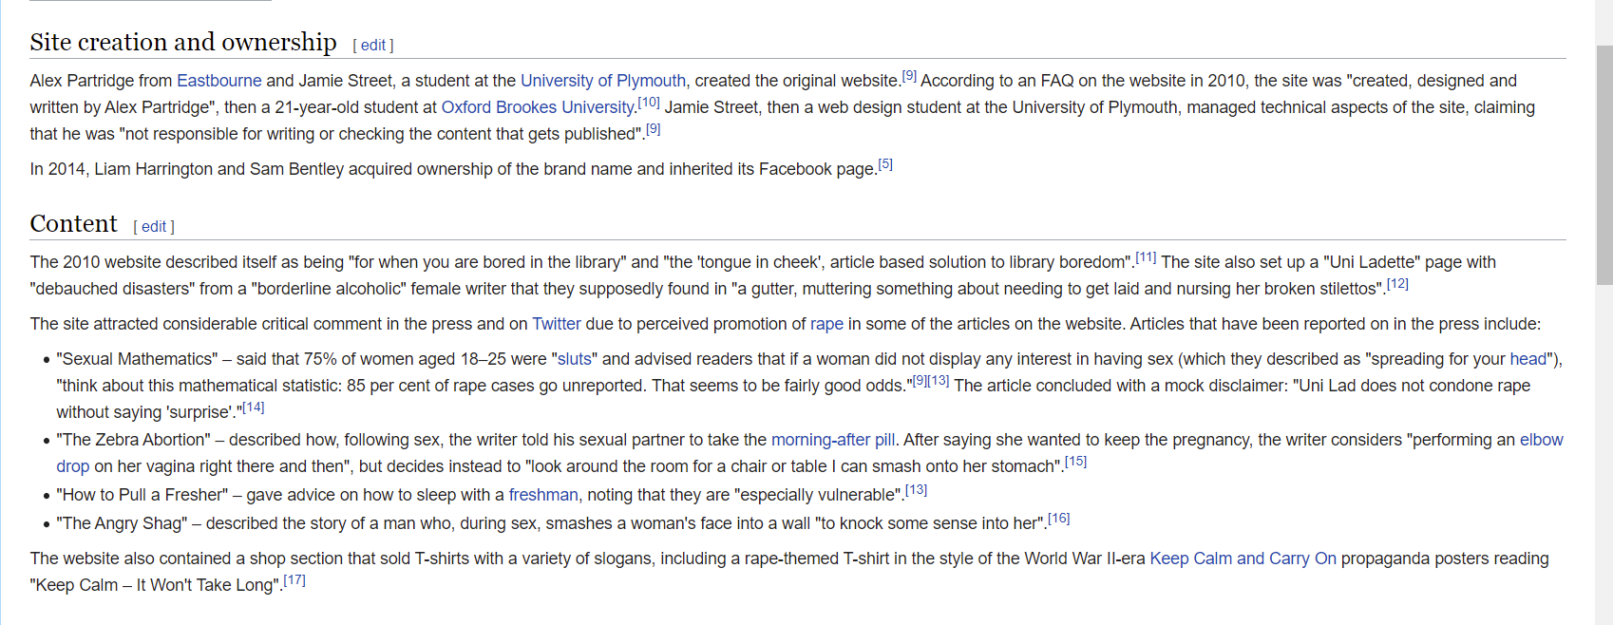The image size is (1613, 625).
Task: Open citation [11] after 'library boredom'
Action: pyautogui.click(x=1146, y=257)
